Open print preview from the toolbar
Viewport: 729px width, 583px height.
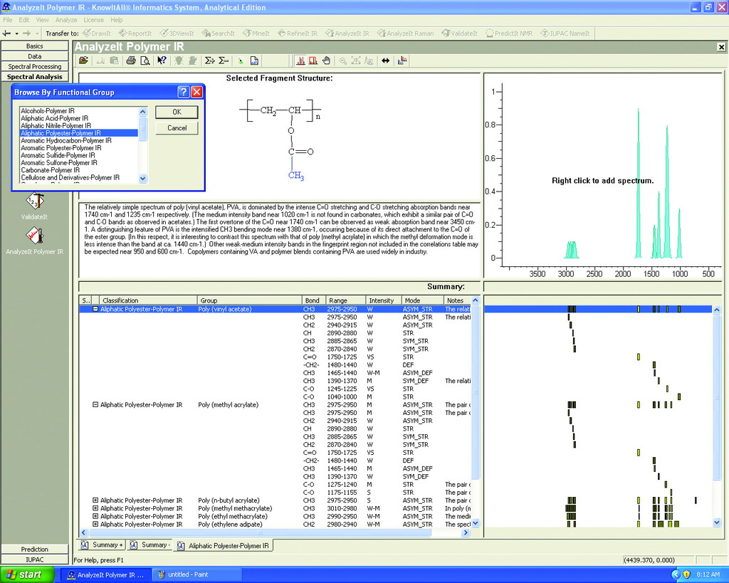[x=145, y=61]
